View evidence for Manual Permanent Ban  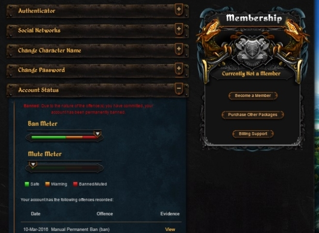click(170, 229)
